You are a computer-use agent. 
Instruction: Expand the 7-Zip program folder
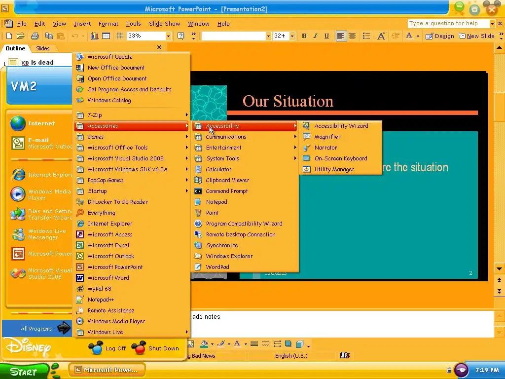tap(132, 115)
